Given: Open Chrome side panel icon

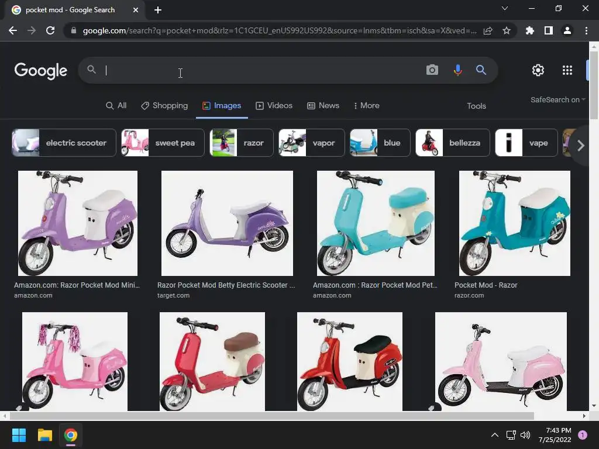Looking at the screenshot, I should pyautogui.click(x=549, y=30).
